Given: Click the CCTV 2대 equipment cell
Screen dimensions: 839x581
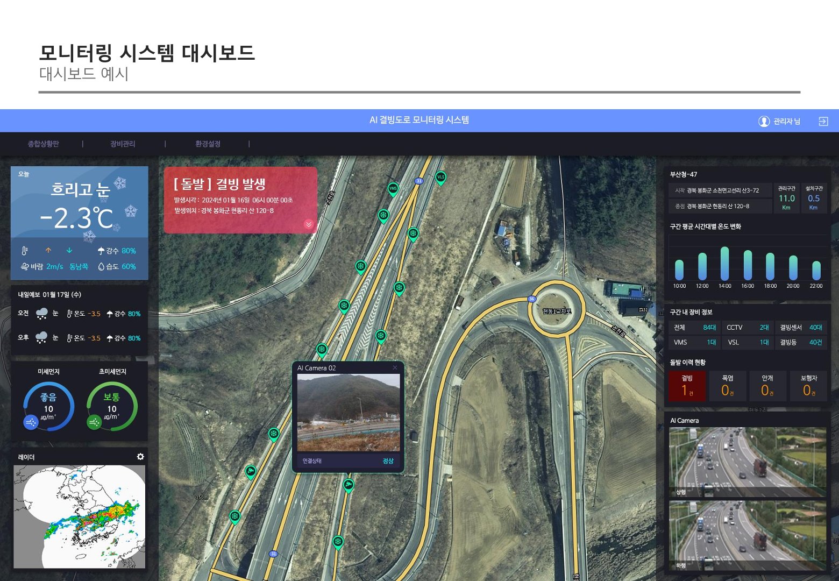Looking at the screenshot, I should 748,327.
